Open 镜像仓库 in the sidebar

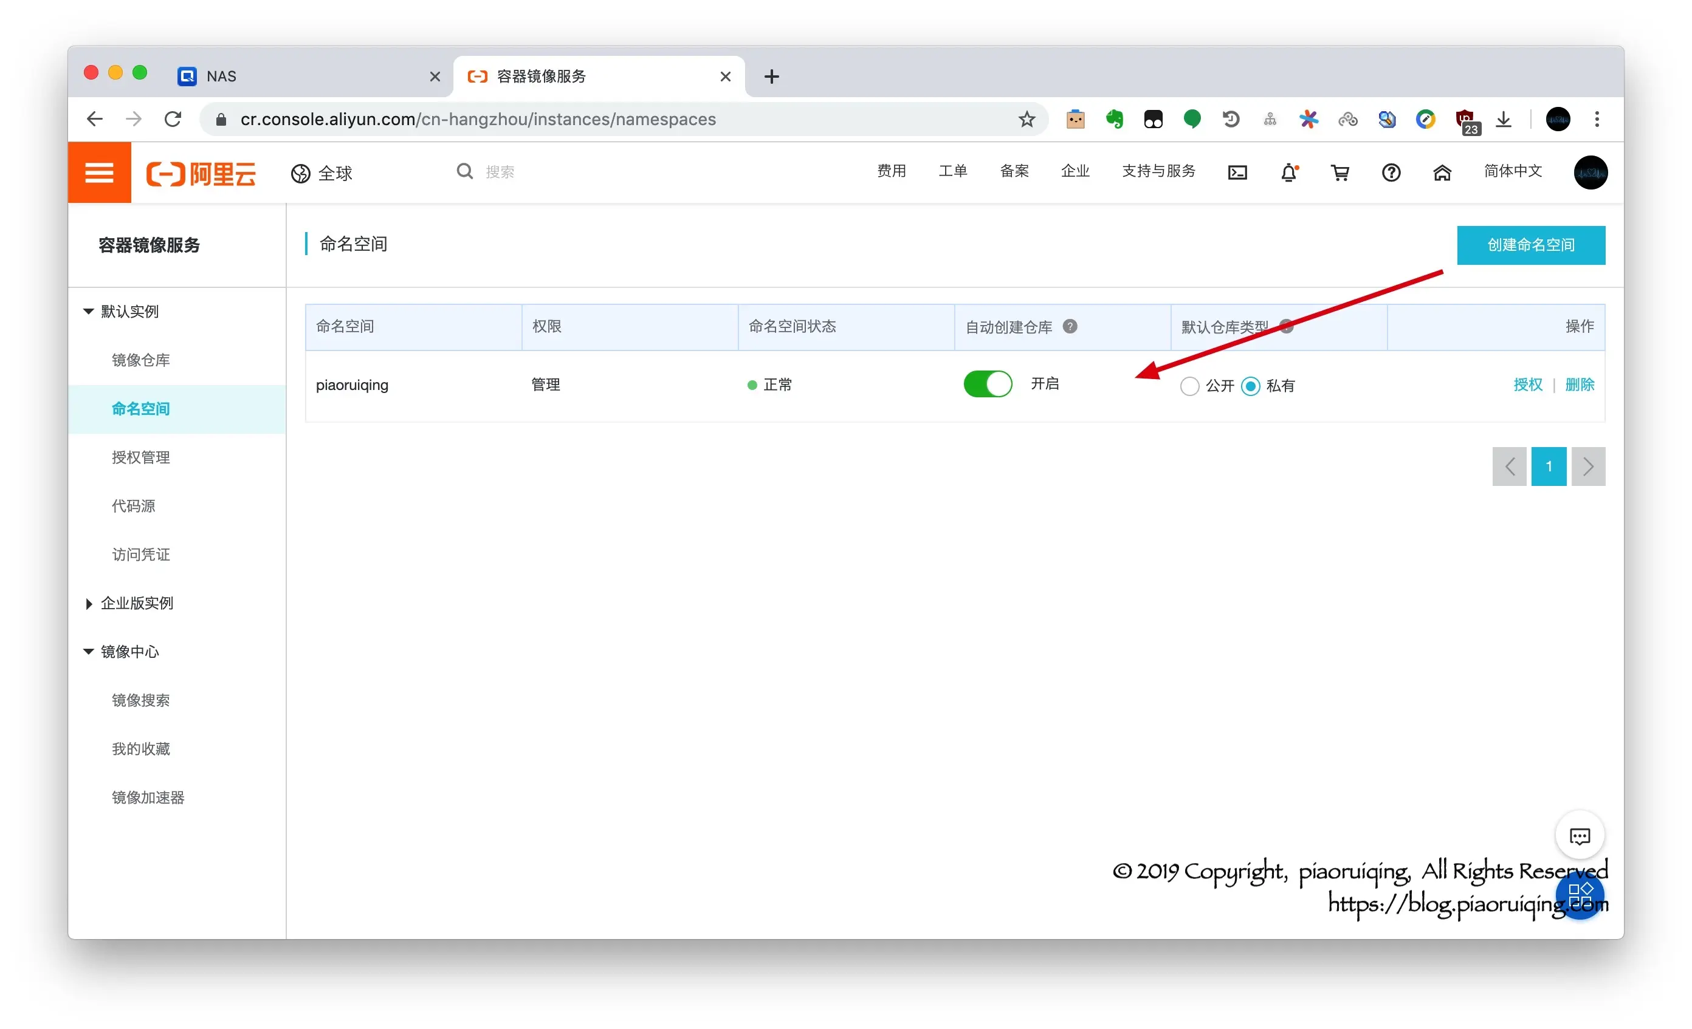point(141,360)
